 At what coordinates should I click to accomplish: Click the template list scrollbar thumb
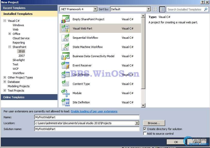pyautogui.click(x=143, y=53)
